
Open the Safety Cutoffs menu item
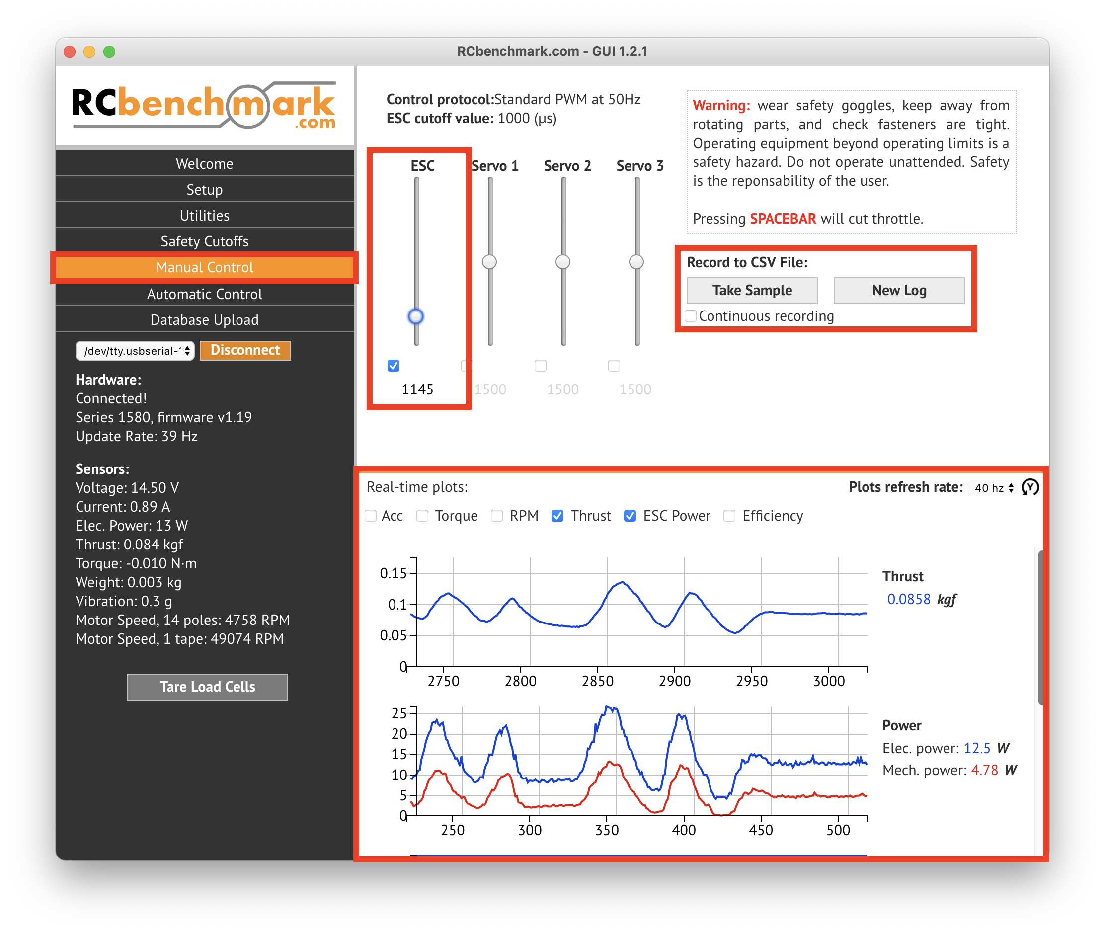click(x=204, y=241)
